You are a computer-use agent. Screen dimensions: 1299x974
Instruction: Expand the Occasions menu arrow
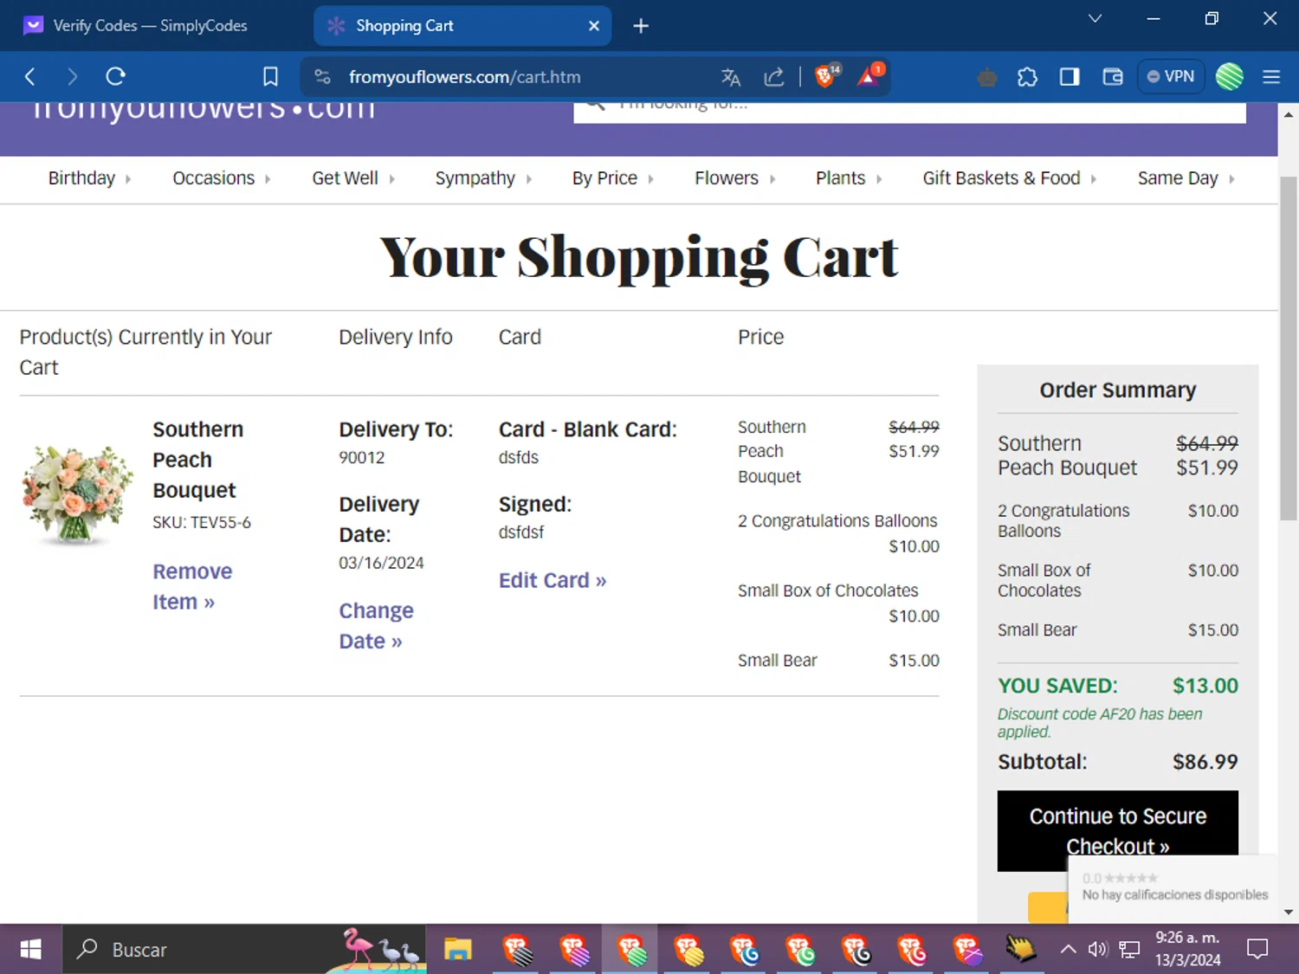tap(268, 179)
